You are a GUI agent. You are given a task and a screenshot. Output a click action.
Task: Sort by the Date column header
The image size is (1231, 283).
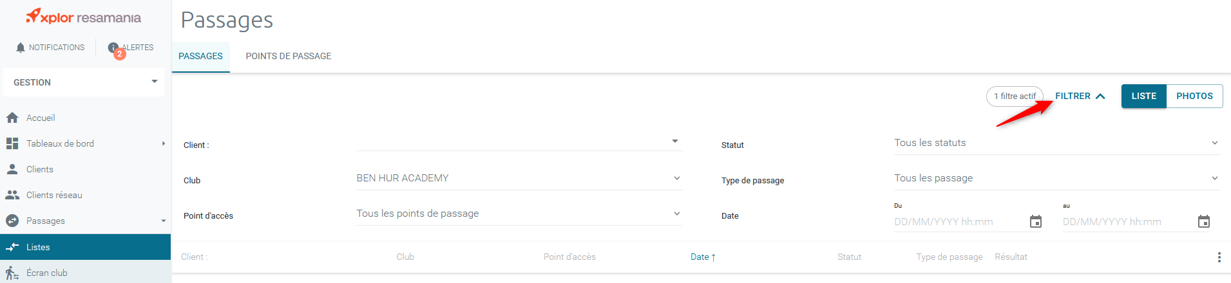(x=700, y=257)
